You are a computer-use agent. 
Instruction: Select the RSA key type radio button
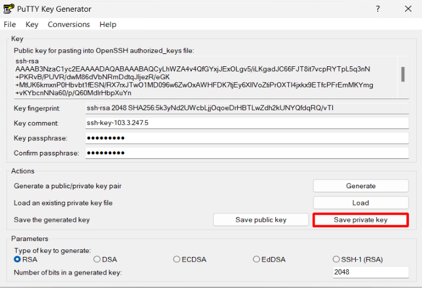[17, 259]
